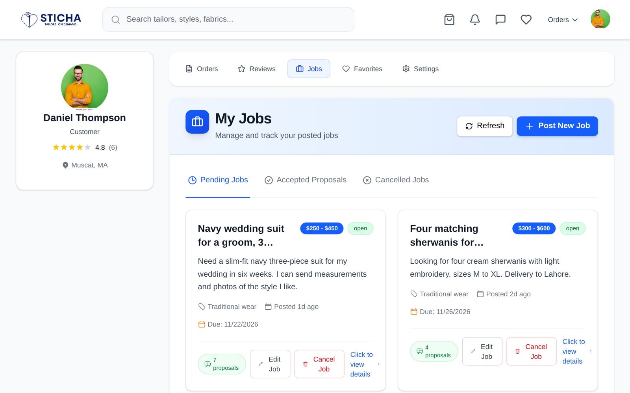Open the messages chat icon
The height and width of the screenshot is (393, 630).
pyautogui.click(x=500, y=20)
